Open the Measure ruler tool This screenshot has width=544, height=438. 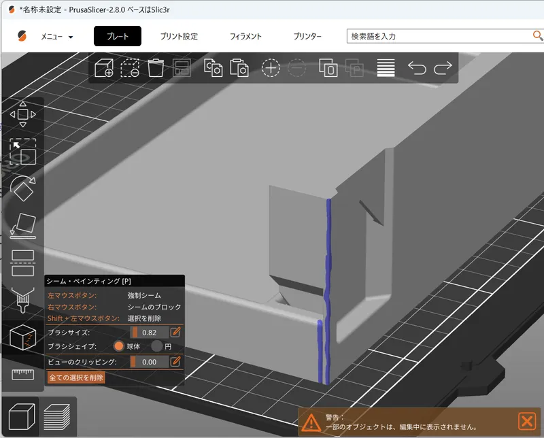22,373
